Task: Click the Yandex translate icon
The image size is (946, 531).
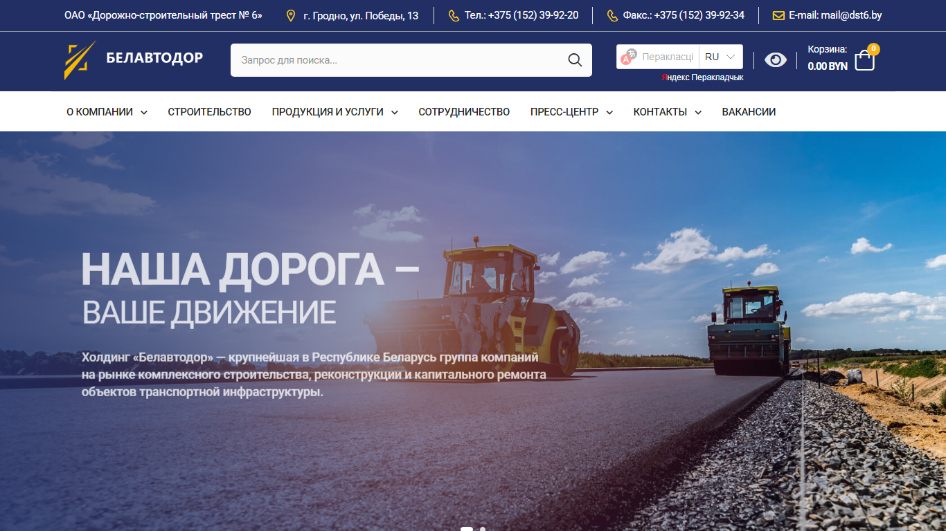Action: 628,57
